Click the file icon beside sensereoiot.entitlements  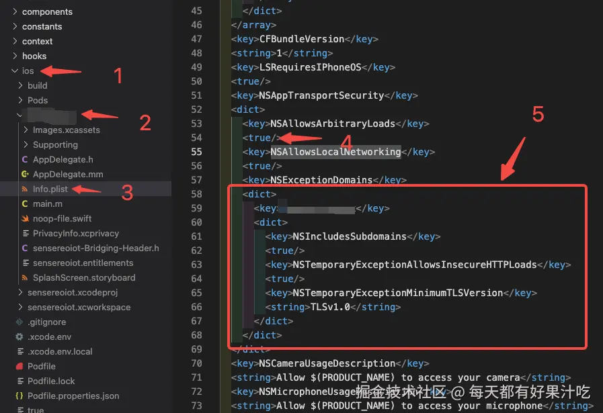point(26,263)
